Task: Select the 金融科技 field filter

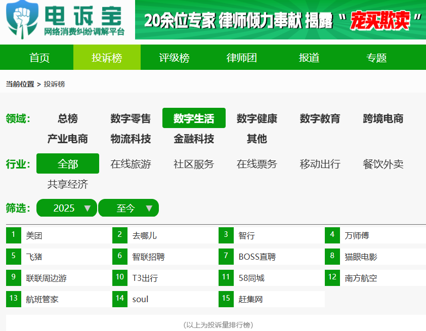Action: [x=194, y=139]
